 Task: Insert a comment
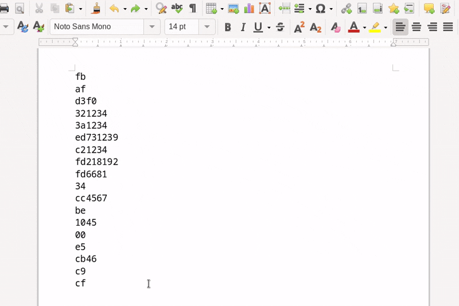click(x=429, y=9)
